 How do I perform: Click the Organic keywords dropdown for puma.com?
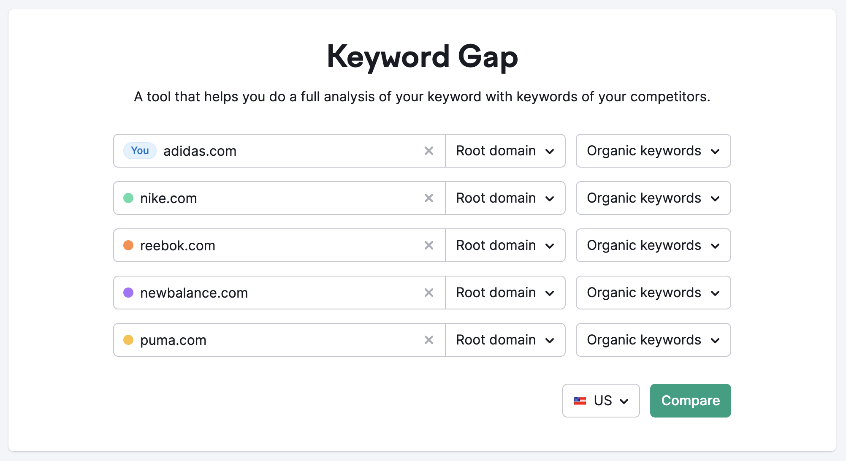point(652,339)
